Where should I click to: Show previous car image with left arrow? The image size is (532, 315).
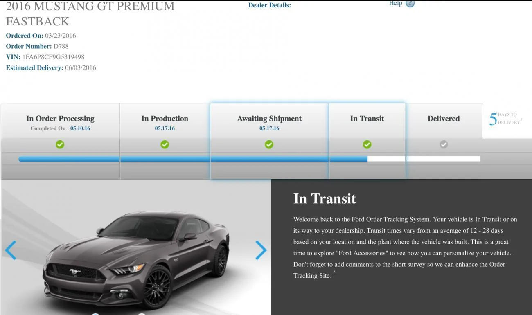tap(11, 250)
